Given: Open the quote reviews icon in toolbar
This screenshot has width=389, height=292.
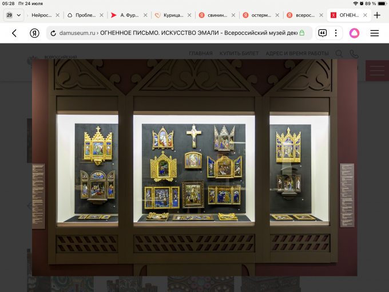Looking at the screenshot, I should click(322, 33).
